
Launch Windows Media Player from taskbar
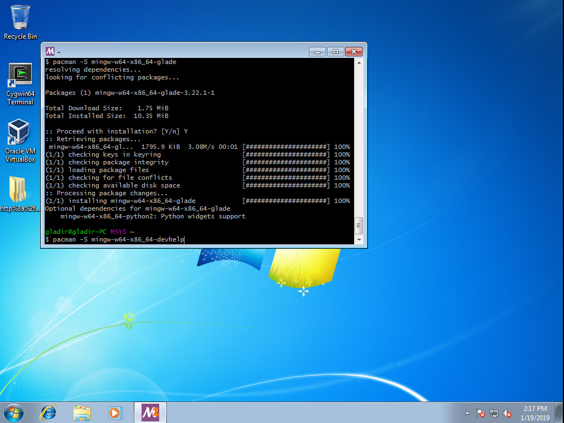click(x=115, y=412)
